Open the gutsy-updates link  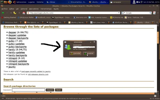click(17, 44)
